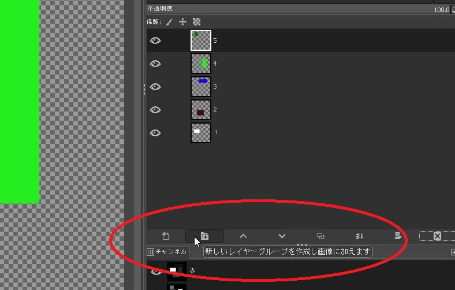Hide layer 5 with its eye icon
Viewport: 455px width, 290px height.
point(155,41)
